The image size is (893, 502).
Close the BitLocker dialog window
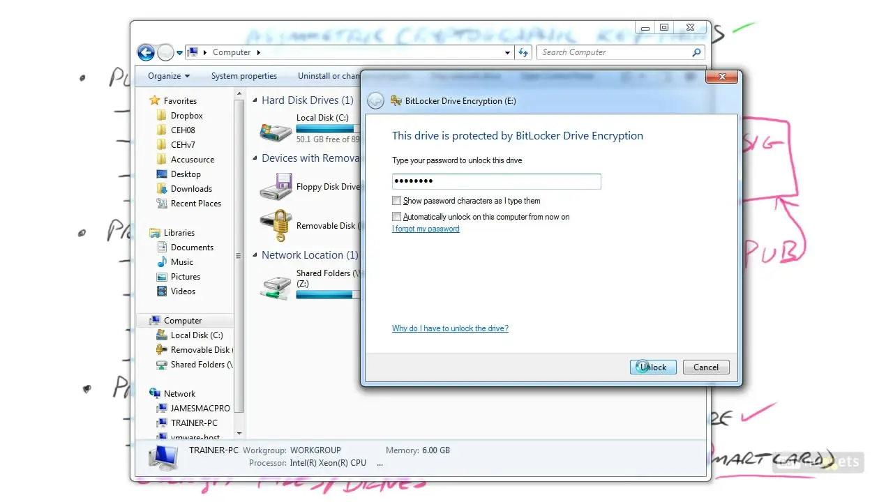[722, 77]
